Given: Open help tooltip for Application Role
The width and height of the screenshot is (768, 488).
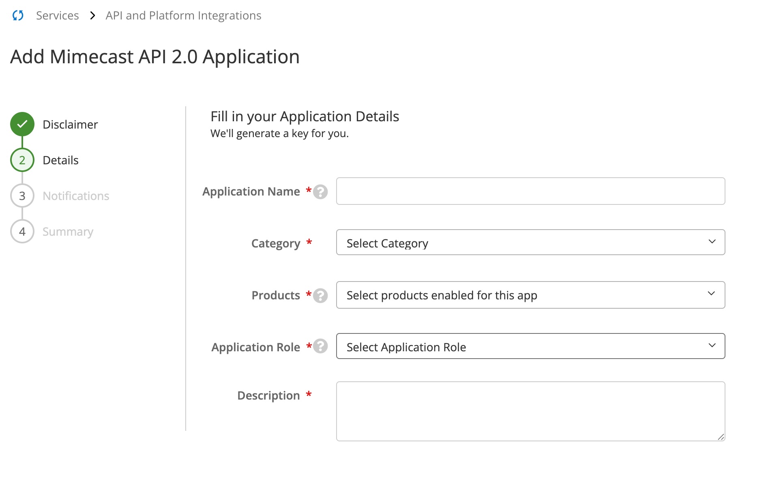Looking at the screenshot, I should [x=320, y=346].
